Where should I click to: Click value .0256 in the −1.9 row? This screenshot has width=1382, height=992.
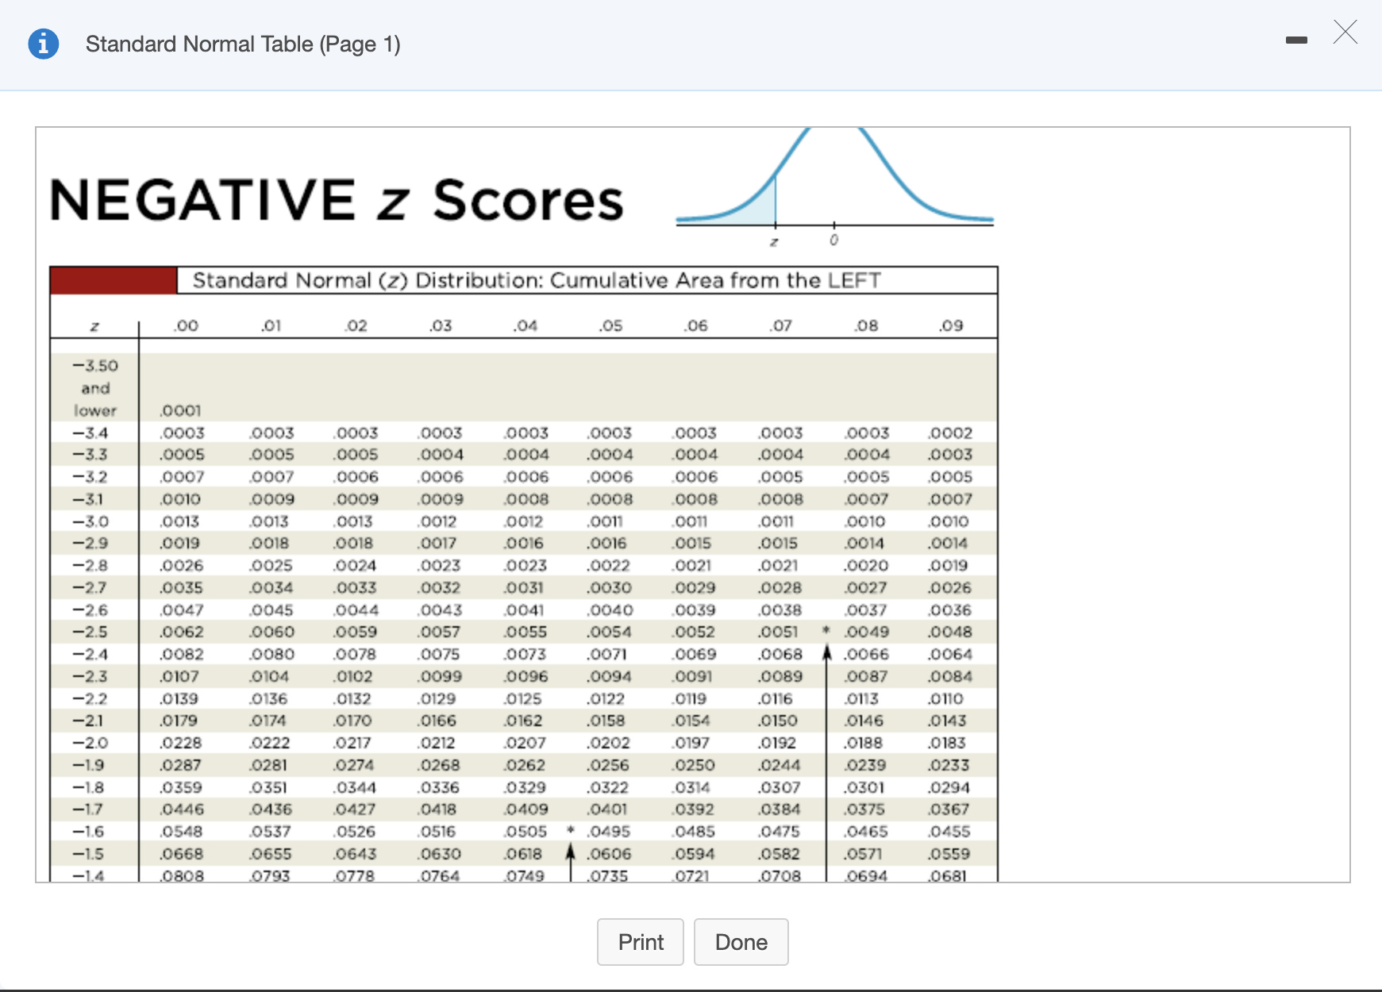pos(608,766)
